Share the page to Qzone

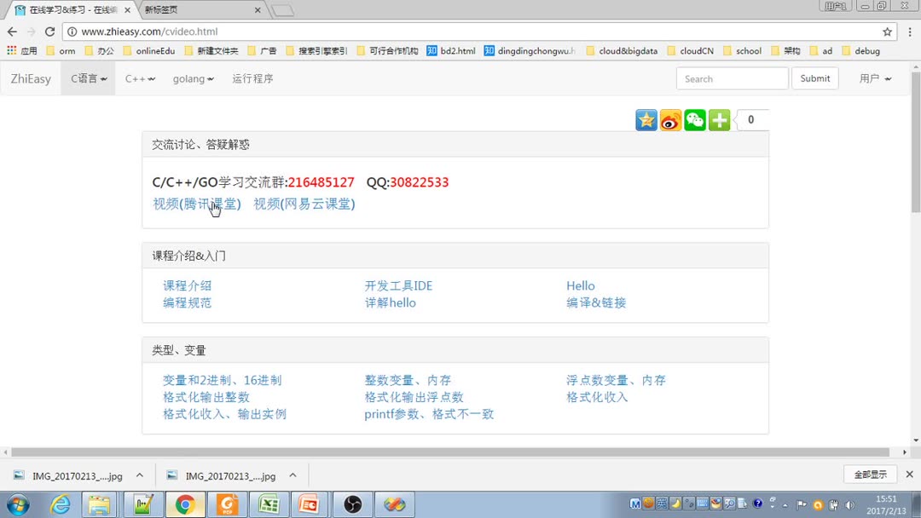point(646,119)
